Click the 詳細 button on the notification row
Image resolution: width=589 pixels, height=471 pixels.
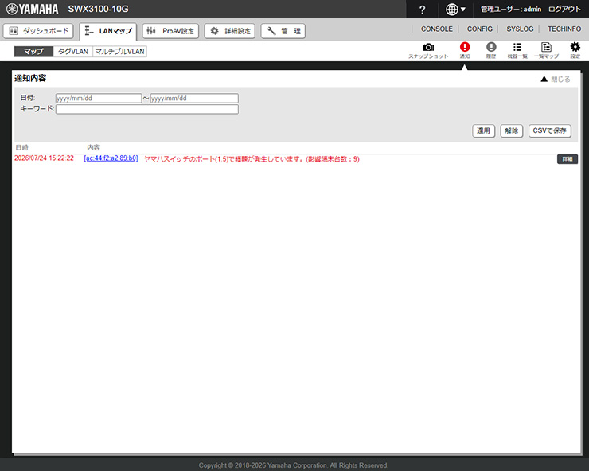point(568,159)
